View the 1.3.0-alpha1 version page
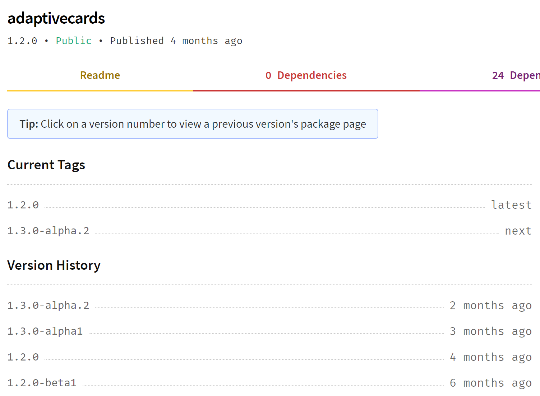The image size is (540, 396). click(x=45, y=331)
